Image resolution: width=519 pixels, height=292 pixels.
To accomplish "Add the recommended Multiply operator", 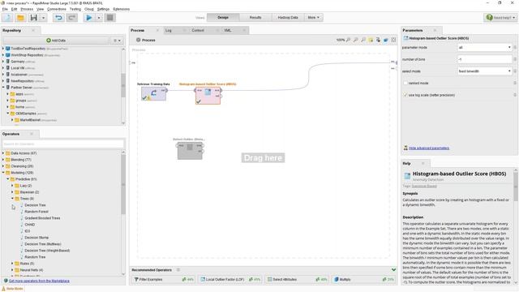I will 364,279.
